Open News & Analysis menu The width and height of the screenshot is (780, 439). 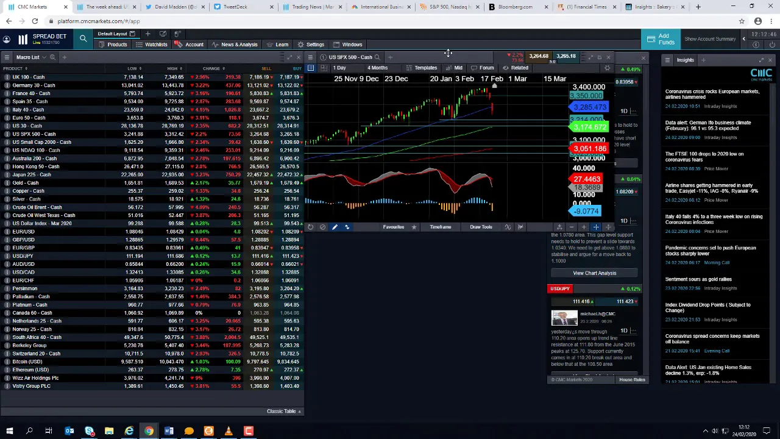(x=235, y=45)
